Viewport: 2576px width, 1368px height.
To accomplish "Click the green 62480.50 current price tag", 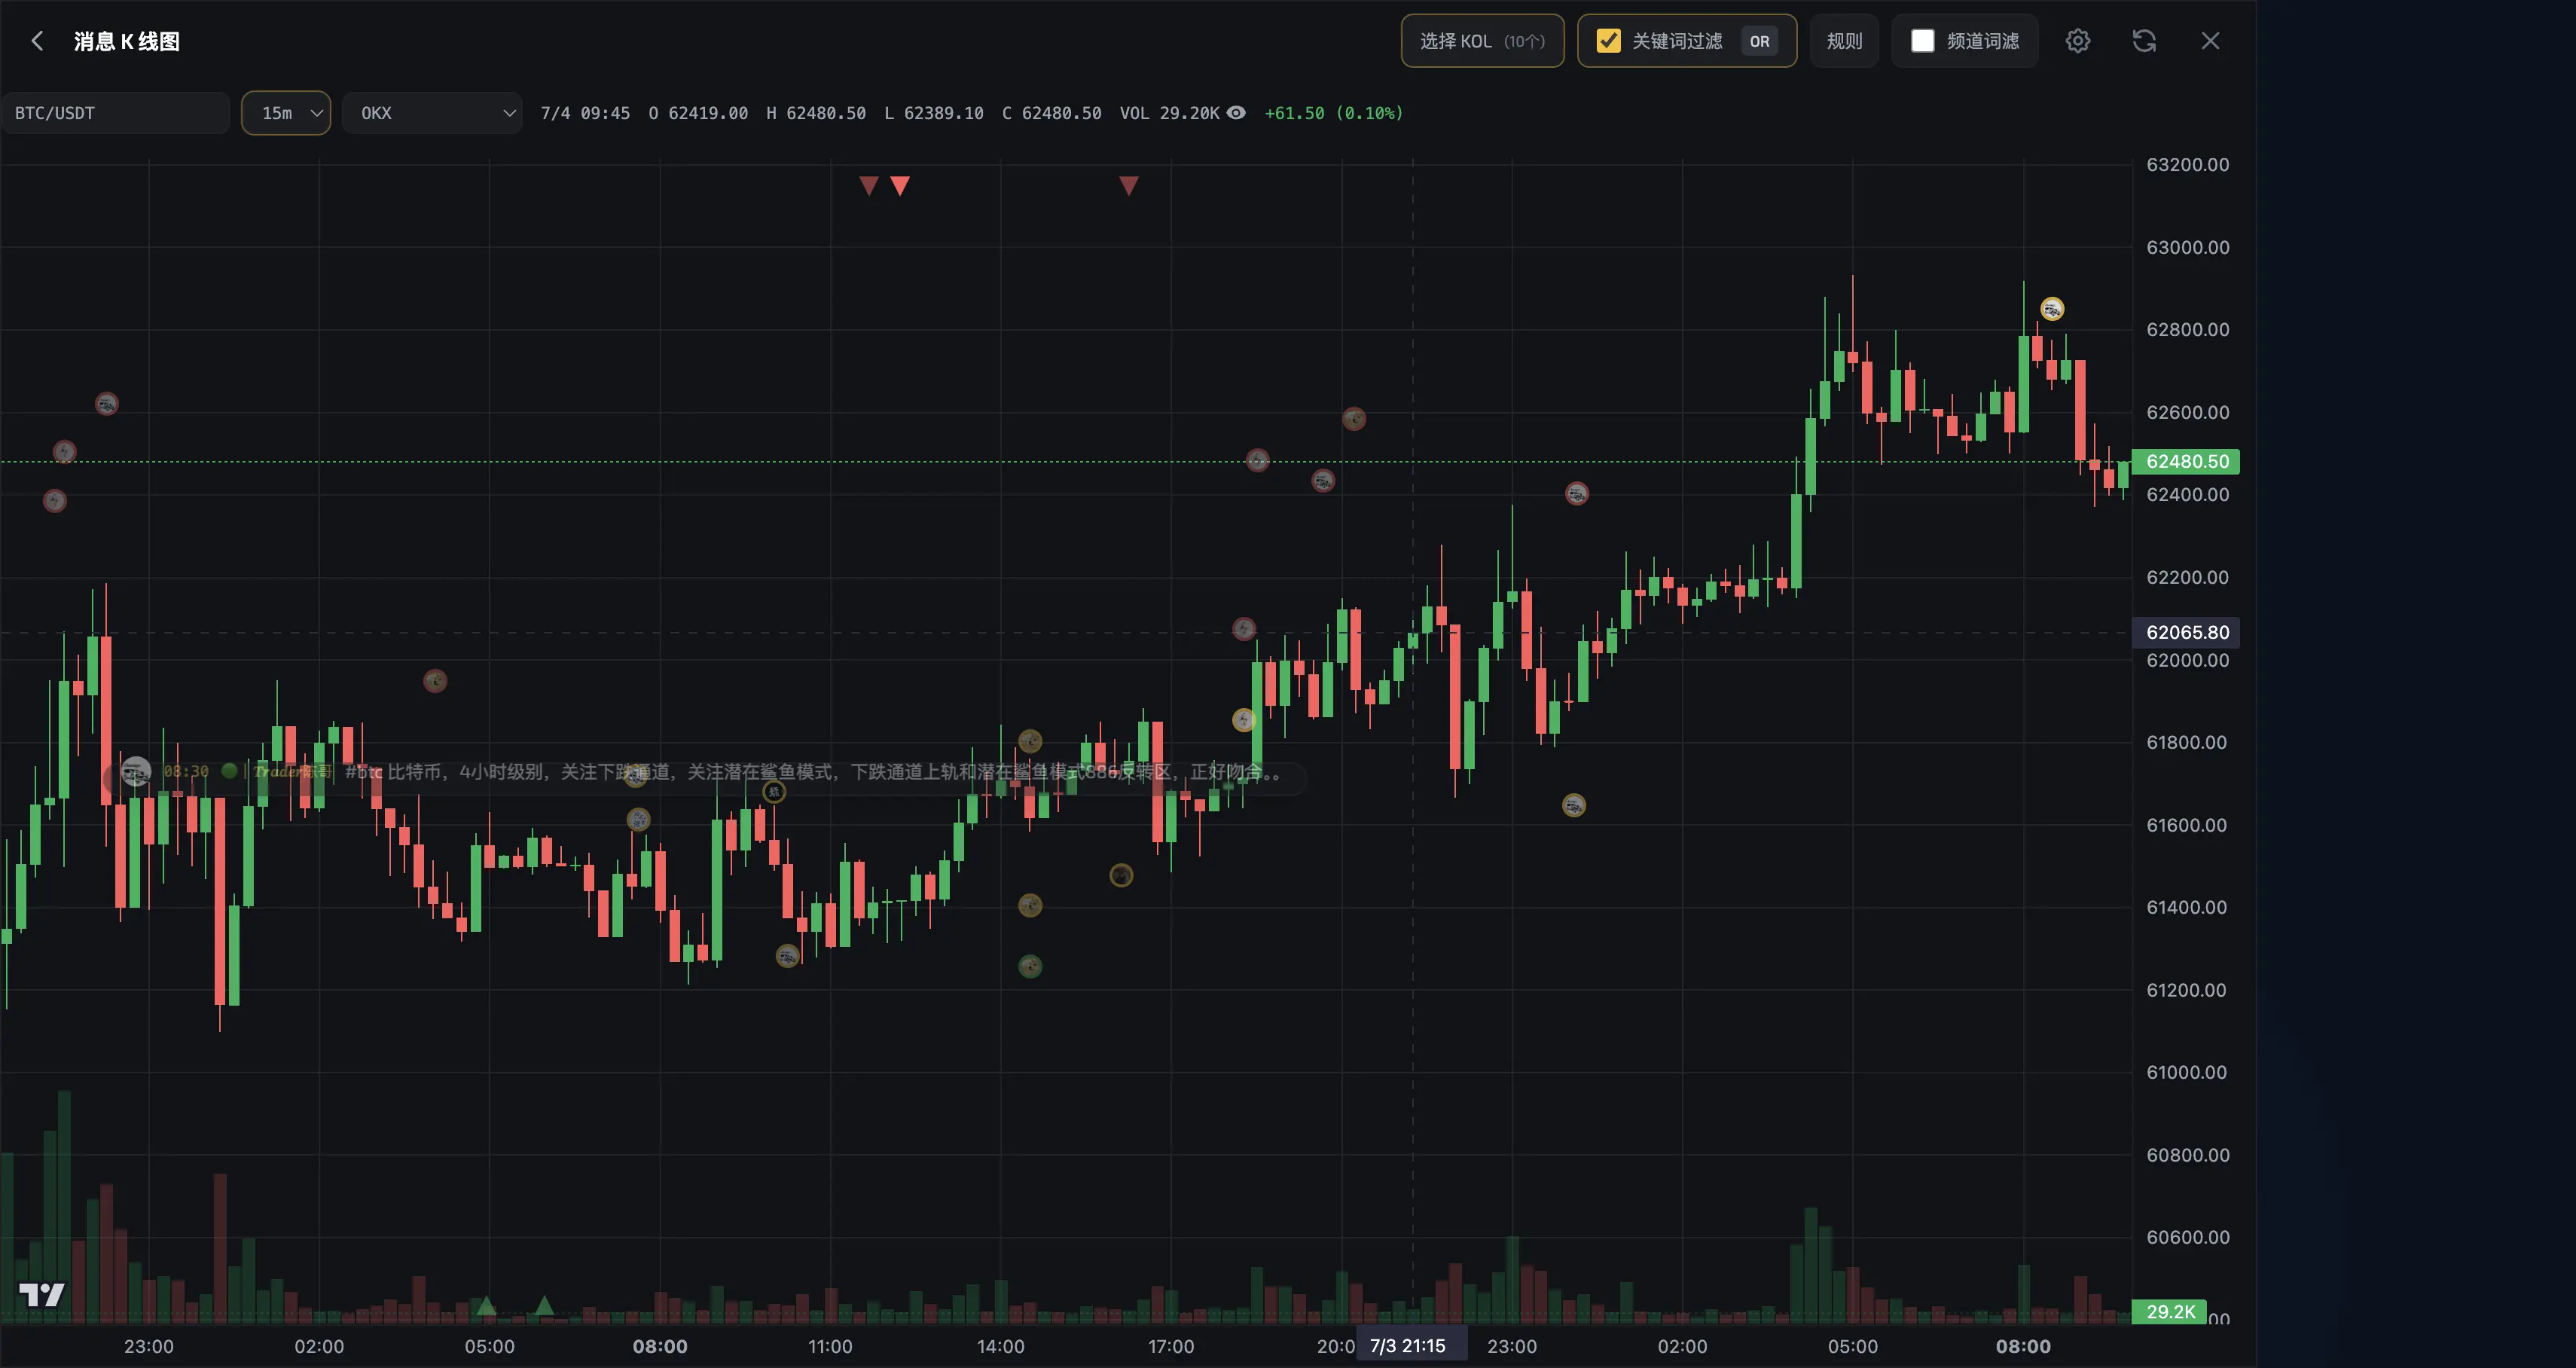I will coord(2186,462).
